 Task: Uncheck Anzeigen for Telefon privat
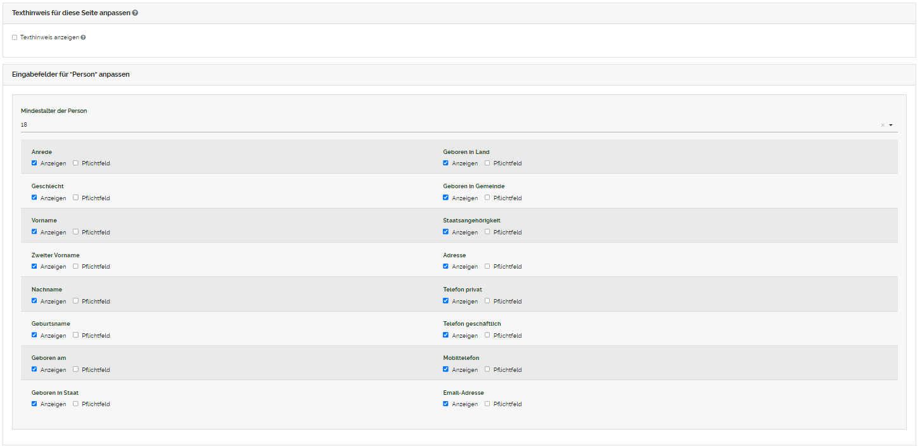pyautogui.click(x=446, y=301)
